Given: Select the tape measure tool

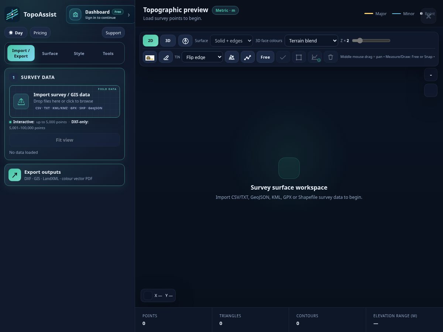Looking at the screenshot, I should click(150, 57).
